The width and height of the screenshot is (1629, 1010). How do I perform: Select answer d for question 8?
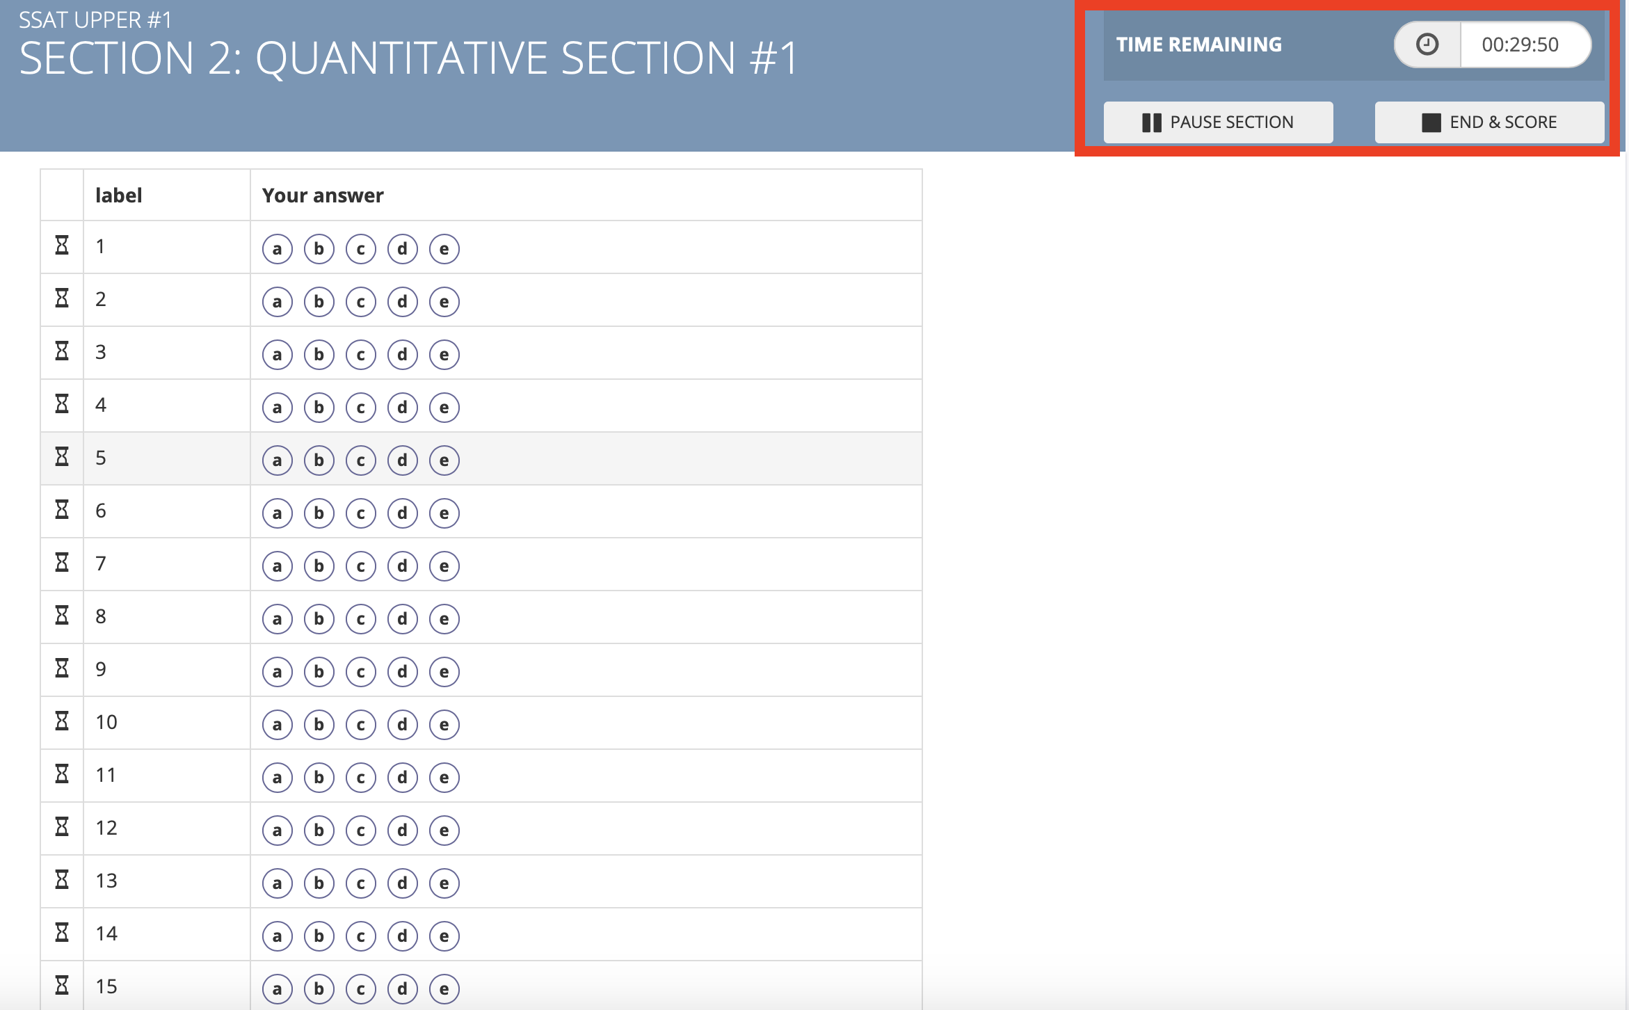(x=403, y=619)
